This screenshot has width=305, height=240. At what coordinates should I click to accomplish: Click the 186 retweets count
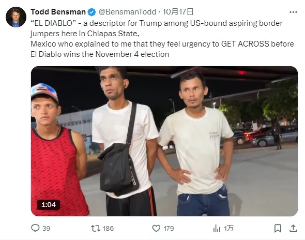click(108, 228)
